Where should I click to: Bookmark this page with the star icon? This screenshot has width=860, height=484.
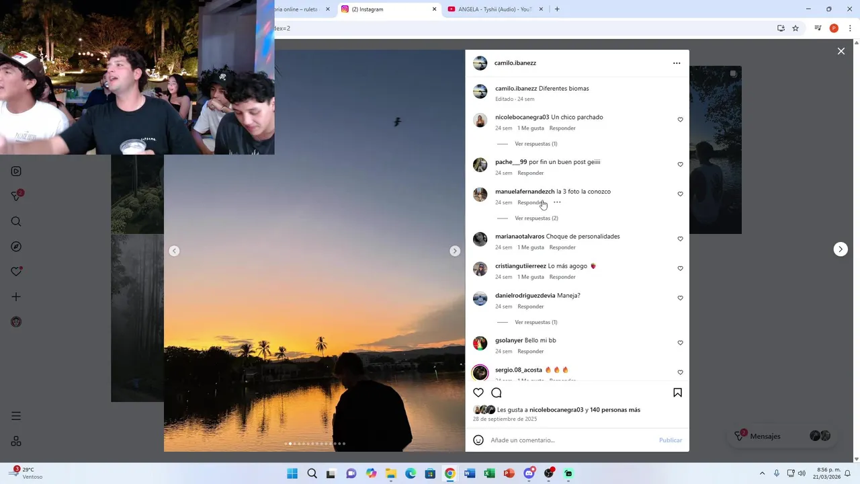pos(795,28)
